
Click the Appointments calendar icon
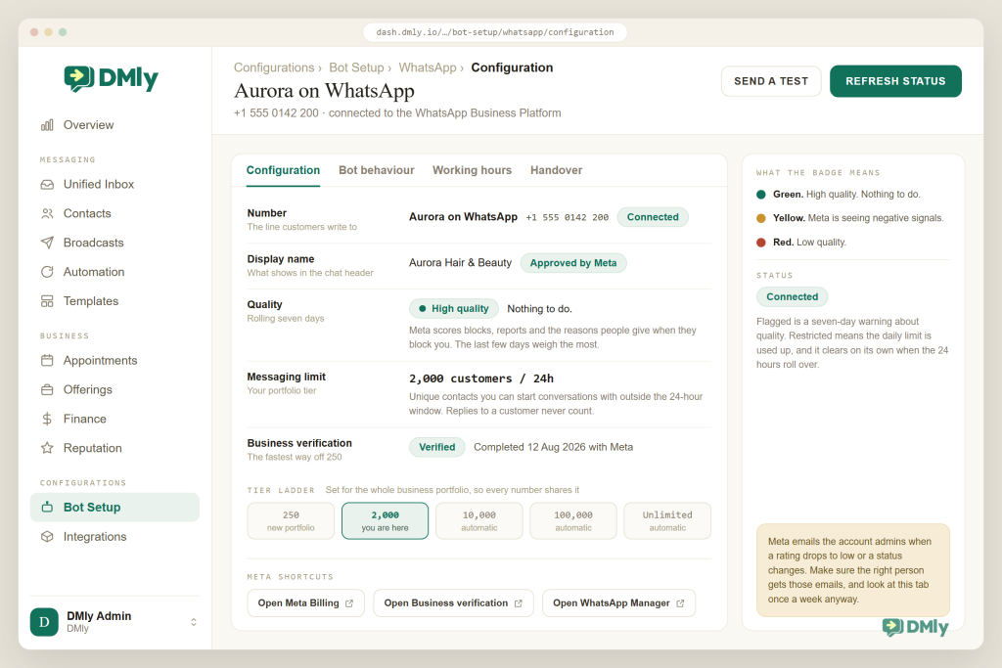tap(47, 361)
